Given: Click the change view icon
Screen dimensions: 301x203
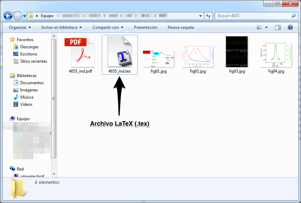Looking at the screenshot, I should pyautogui.click(x=259, y=27).
